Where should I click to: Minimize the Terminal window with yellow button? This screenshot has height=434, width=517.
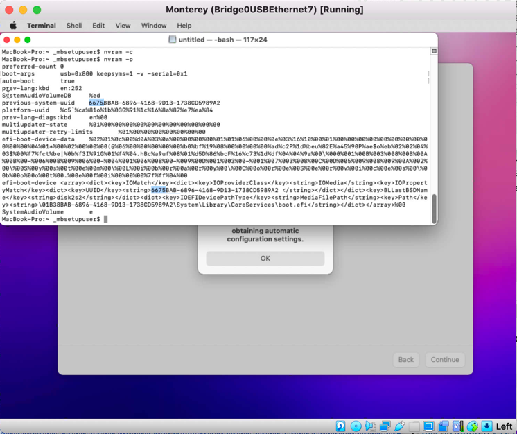point(17,40)
